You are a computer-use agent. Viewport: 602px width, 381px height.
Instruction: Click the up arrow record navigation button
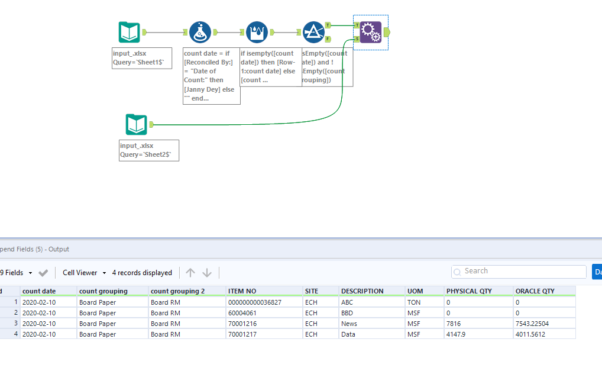pos(190,272)
